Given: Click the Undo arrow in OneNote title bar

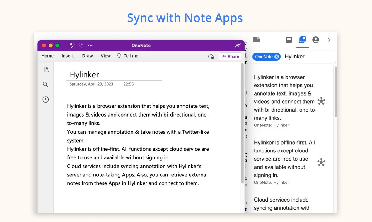Looking at the screenshot, I should [x=72, y=45].
